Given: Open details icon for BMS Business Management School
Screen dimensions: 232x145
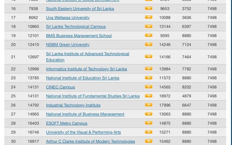Looking at the screenshot, I should coord(148,35).
